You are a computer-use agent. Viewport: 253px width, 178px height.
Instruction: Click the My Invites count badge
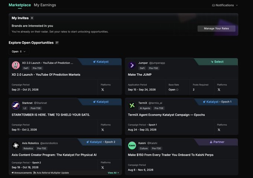coord(32,18)
